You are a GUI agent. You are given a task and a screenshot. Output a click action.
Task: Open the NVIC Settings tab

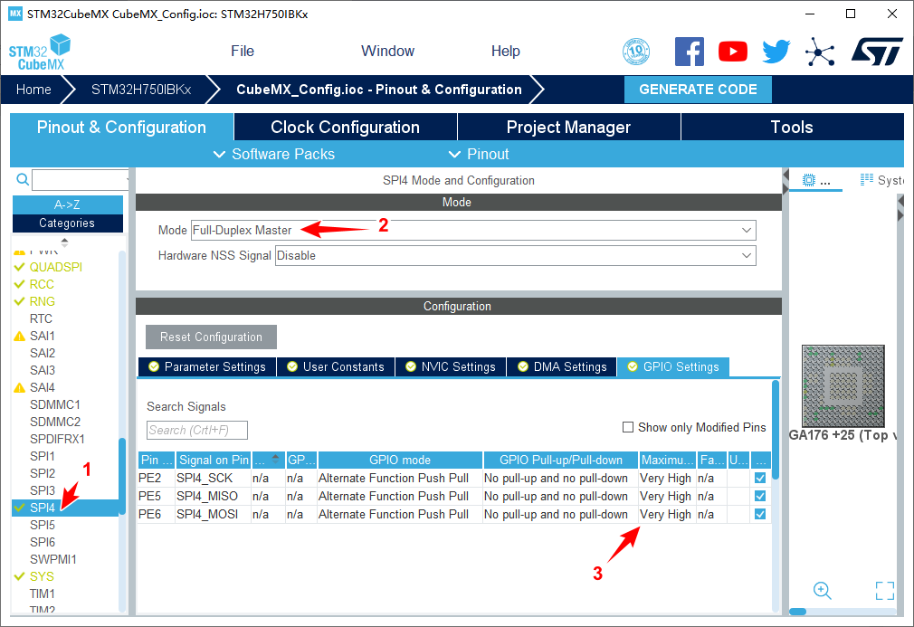449,366
